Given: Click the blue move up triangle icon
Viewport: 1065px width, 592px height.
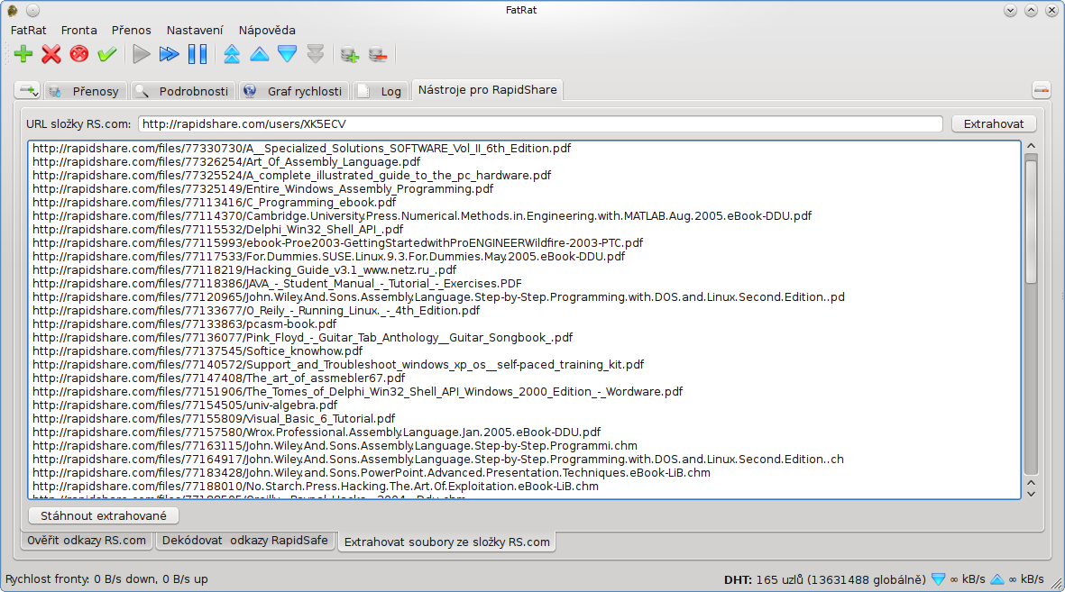Looking at the screenshot, I should (x=260, y=54).
